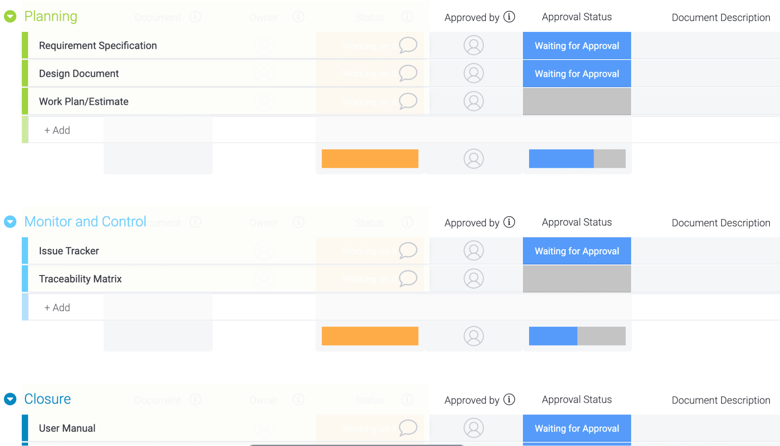This screenshot has height=446, width=780.
Task: Add new item under Monitor and Control
Action: (57, 307)
